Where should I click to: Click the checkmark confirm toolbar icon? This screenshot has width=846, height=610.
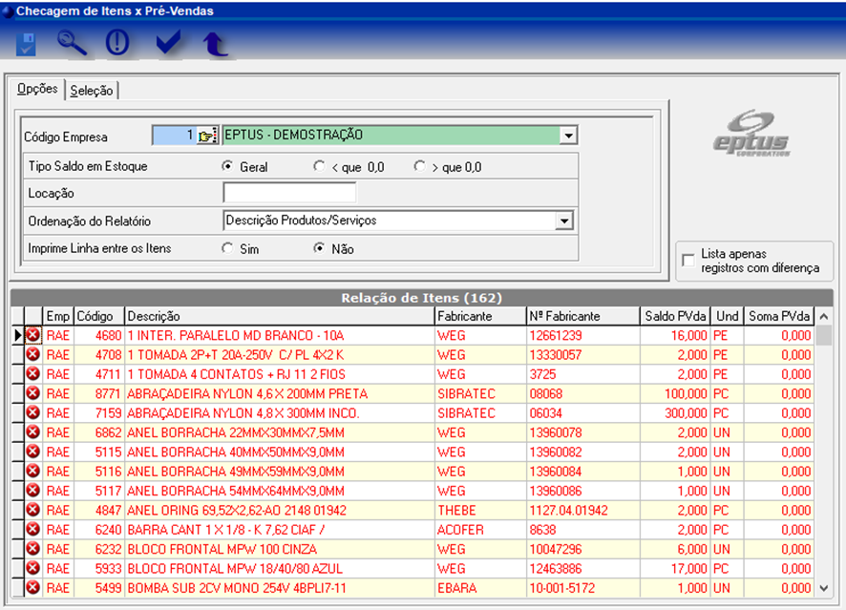click(168, 43)
